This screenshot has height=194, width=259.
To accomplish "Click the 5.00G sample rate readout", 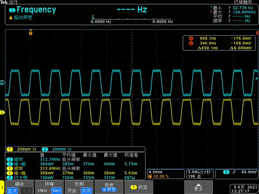I will pyautogui.click(x=199, y=172).
